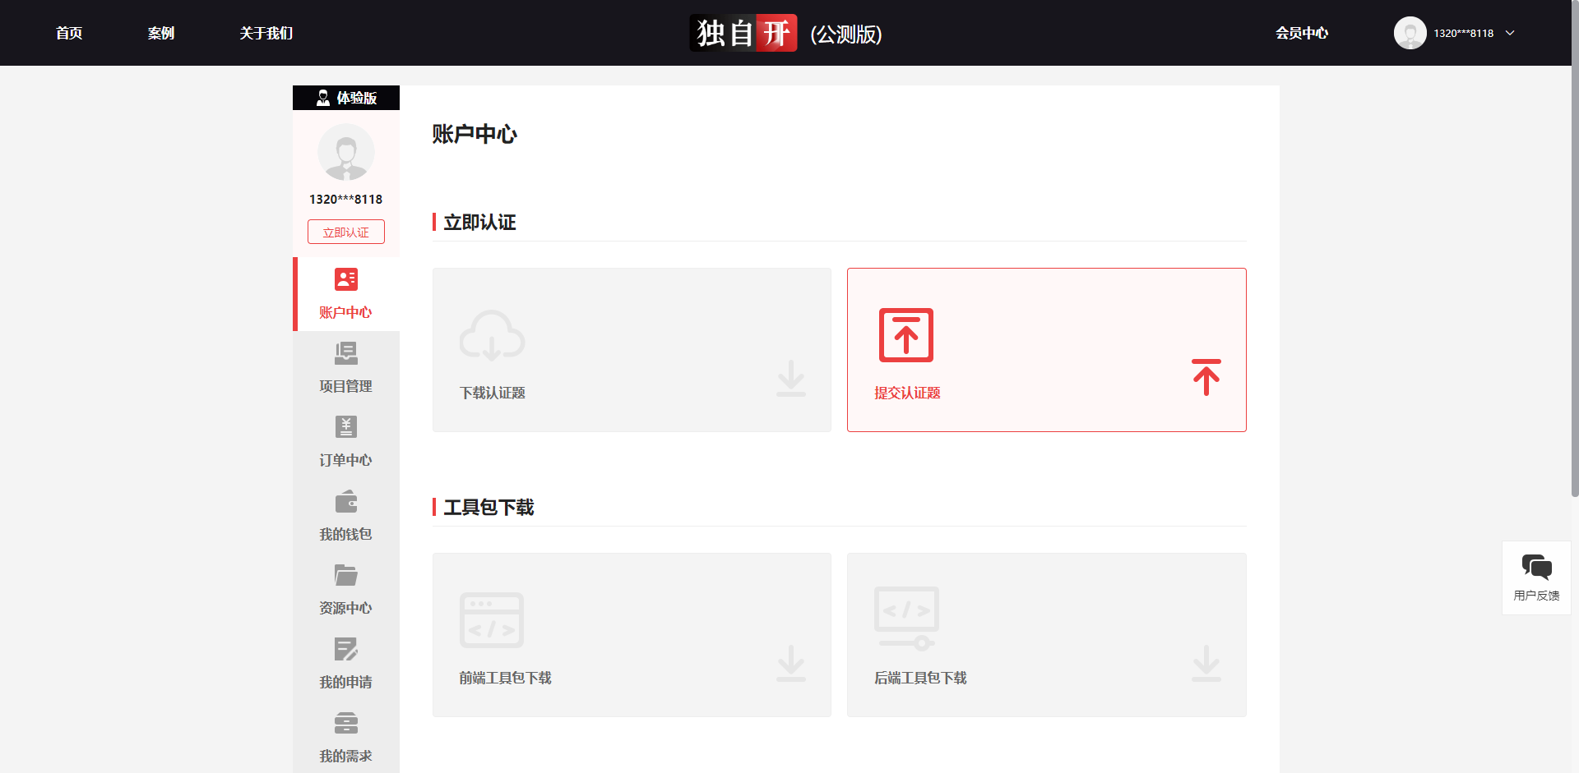
Task: Open 关于我们 in the top navigation
Action: [266, 33]
